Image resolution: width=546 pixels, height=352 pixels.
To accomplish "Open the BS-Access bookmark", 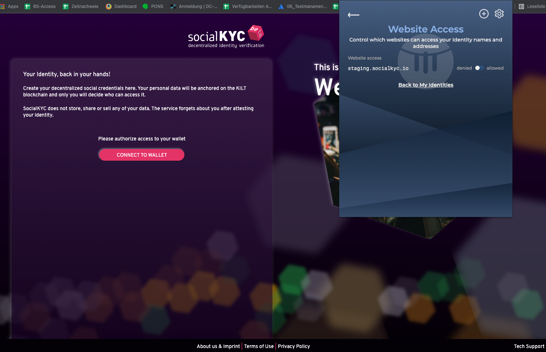I will (x=40, y=6).
